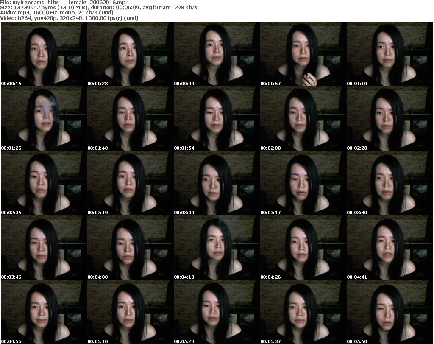Click the 'Size: 13739942 bytes' header line
The height and width of the screenshot is (344, 434).
click(x=98, y=8)
